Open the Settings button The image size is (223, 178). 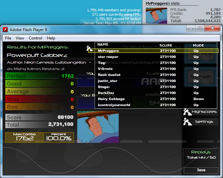pyautogui.click(x=204, y=122)
